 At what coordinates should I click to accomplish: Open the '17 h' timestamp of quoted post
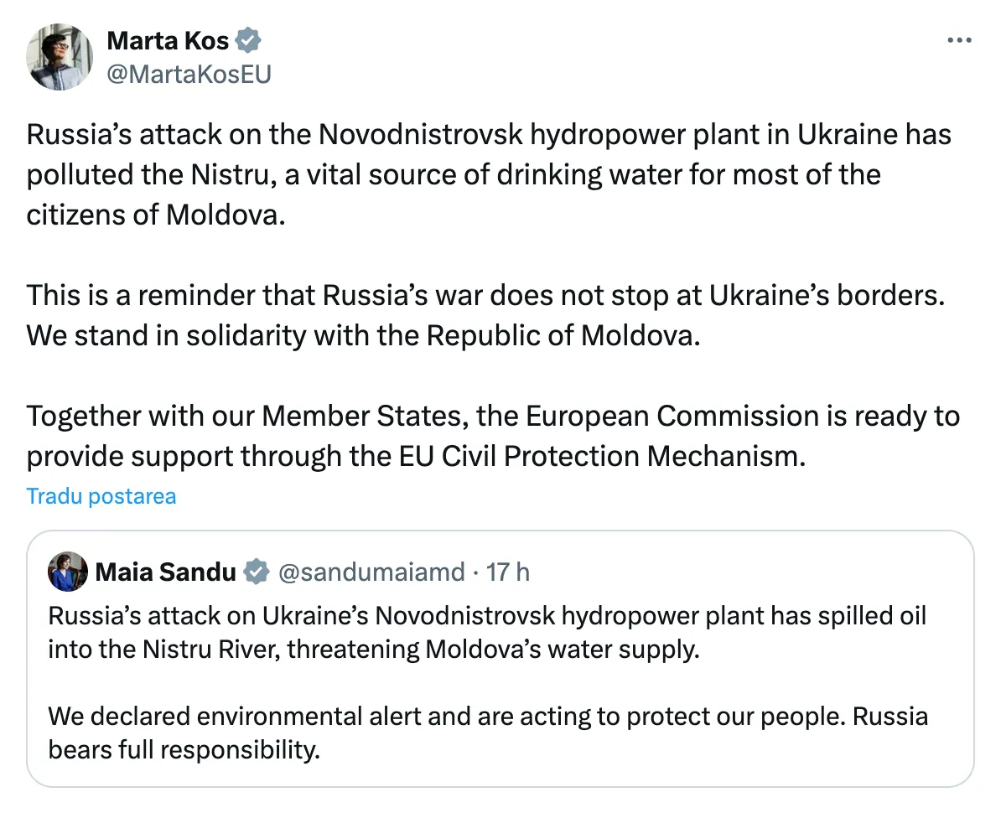pos(508,572)
